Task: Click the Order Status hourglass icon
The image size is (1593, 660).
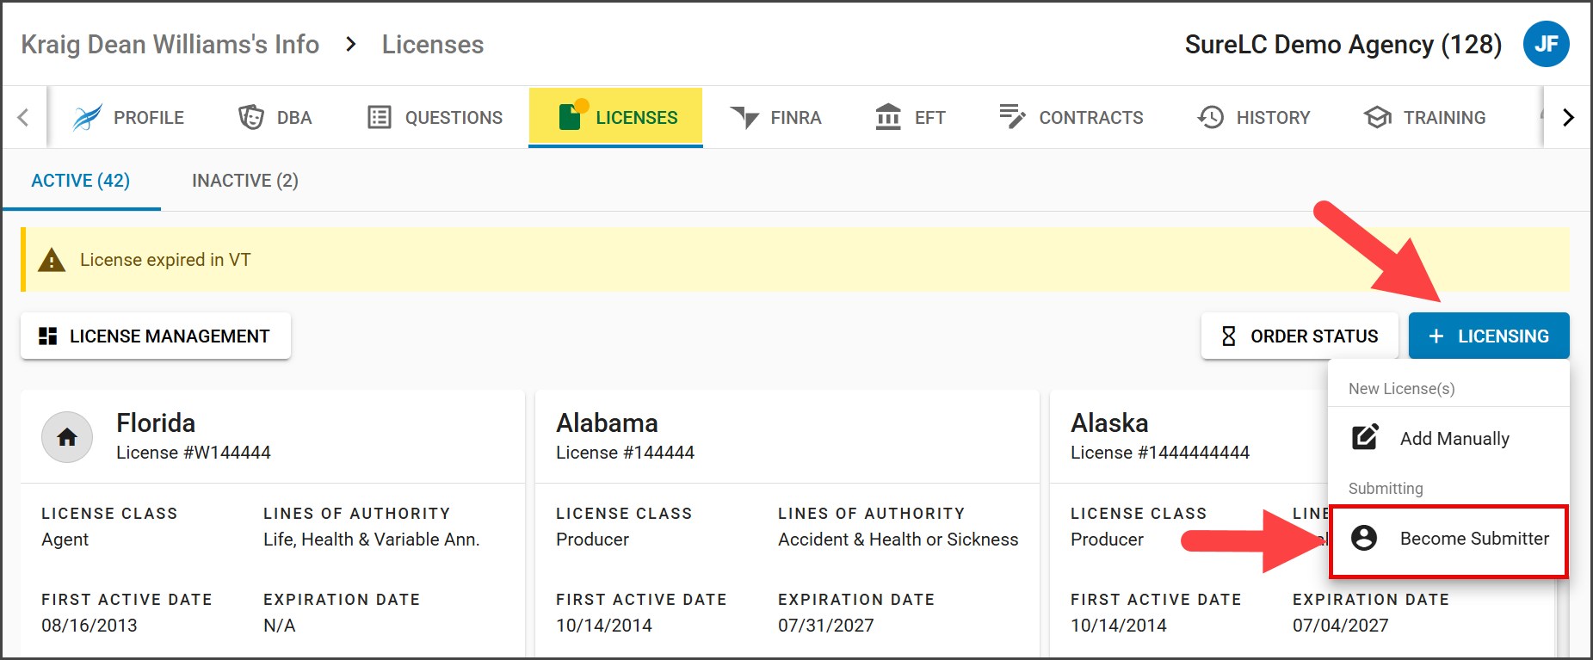Action: tap(1229, 336)
